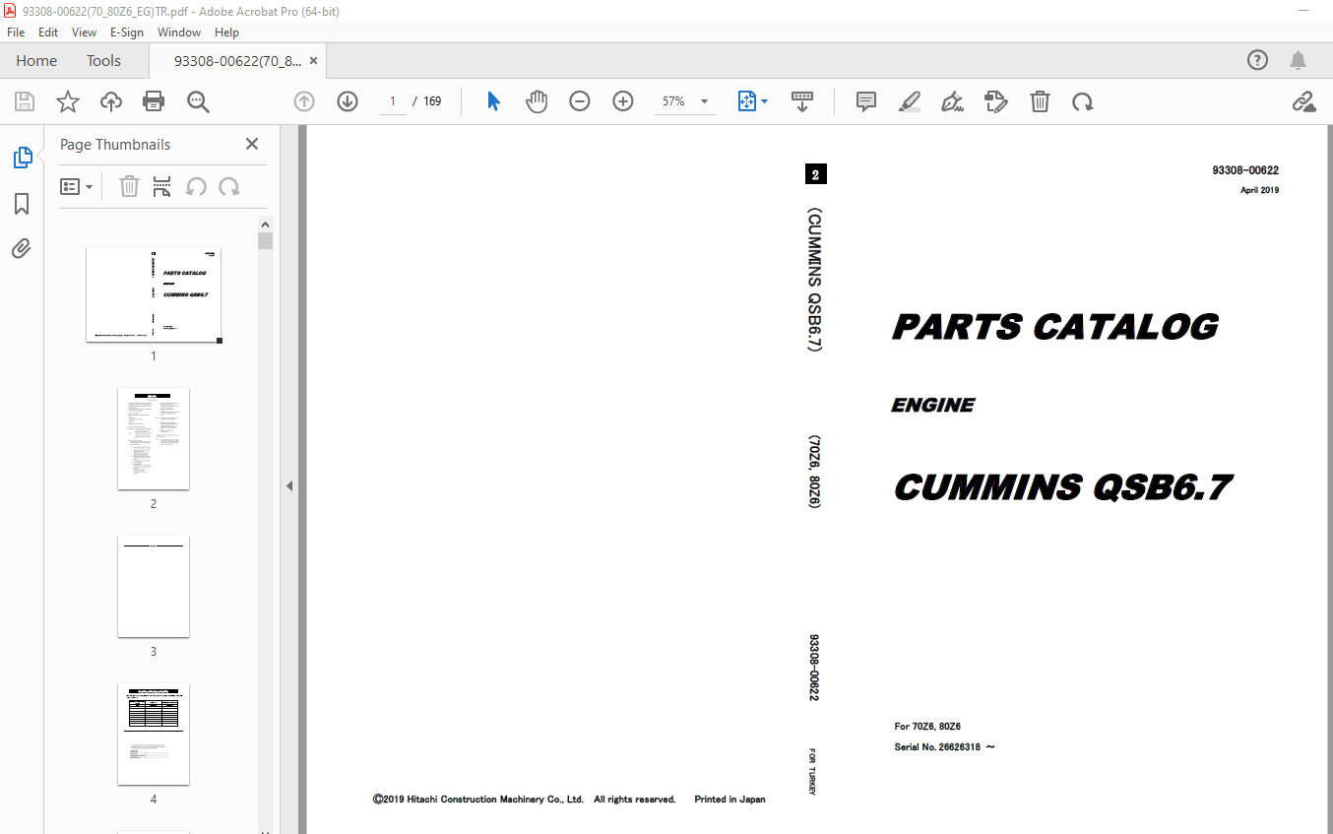Viewport: 1333px width, 834px height.
Task: Print the document with the printer icon
Action: [154, 101]
